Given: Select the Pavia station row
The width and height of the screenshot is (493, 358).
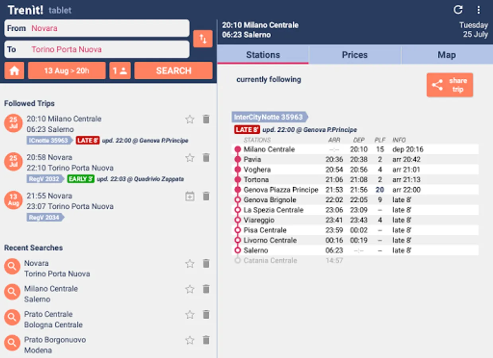Looking at the screenshot, I should 355,160.
